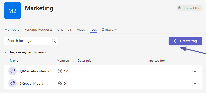Click the Search for tags field

[31, 41]
